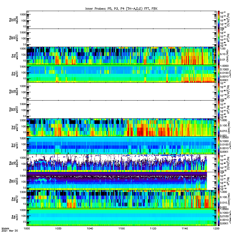Select the 'tha fff 32 edc34' panel label
Viewport: 231px width, 246px height.
tap(14, 20)
